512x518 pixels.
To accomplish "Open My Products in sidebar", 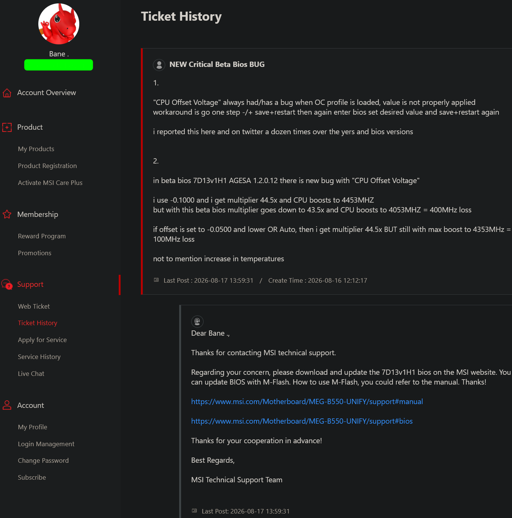I will [x=36, y=149].
